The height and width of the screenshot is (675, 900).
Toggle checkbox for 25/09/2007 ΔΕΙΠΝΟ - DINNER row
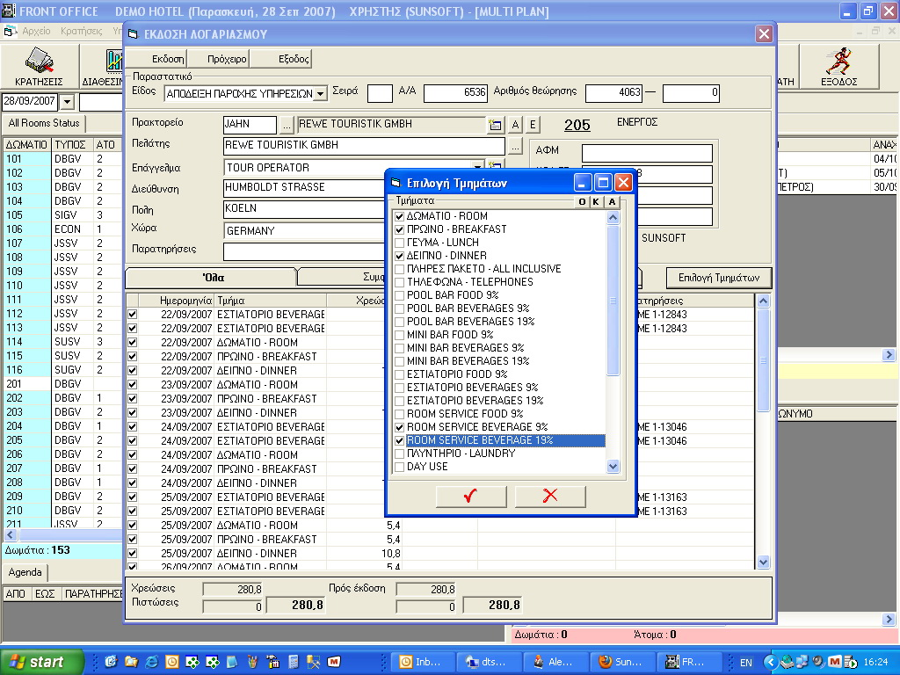(x=133, y=554)
